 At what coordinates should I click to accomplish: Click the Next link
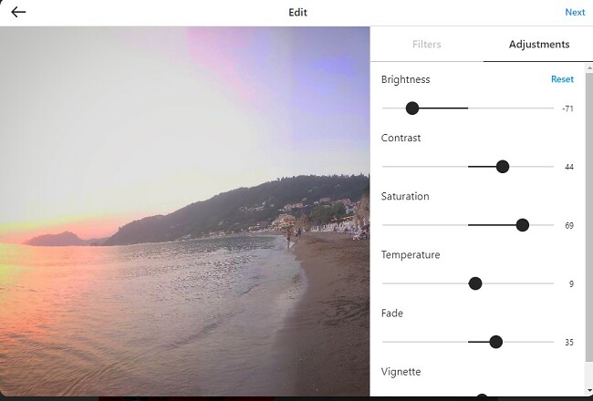tap(575, 12)
